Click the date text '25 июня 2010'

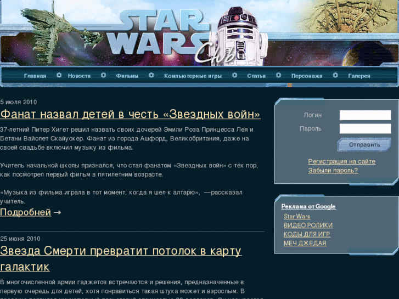(20, 239)
